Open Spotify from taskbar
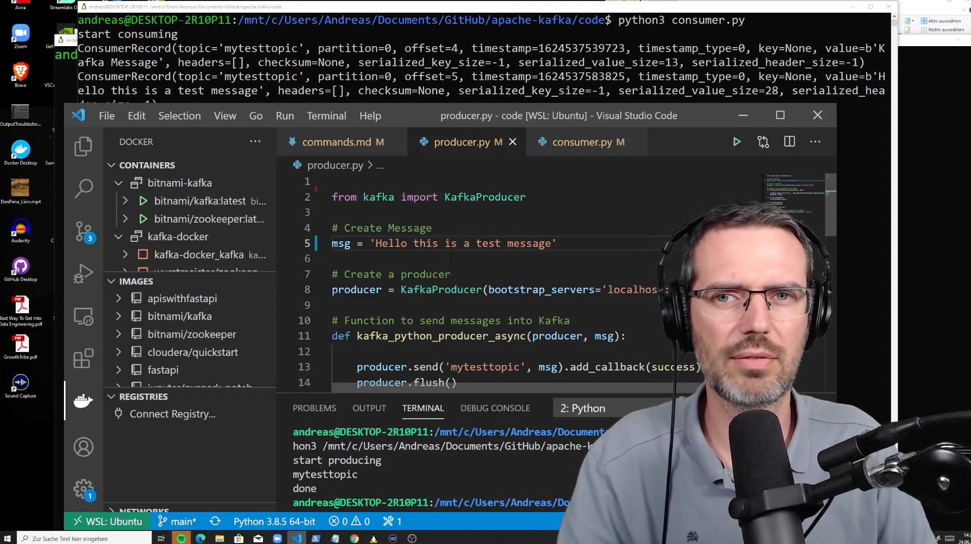 point(181,538)
